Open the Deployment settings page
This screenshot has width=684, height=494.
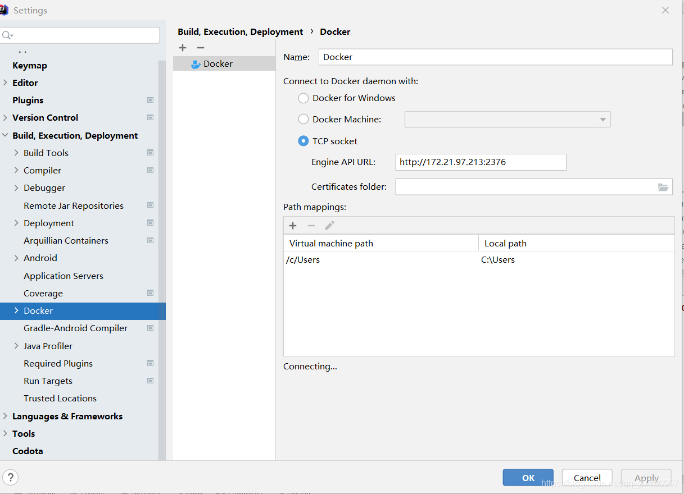[48, 223]
